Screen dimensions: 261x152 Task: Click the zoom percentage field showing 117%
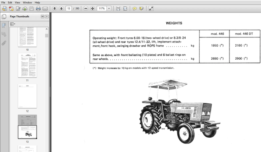(x=102, y=8)
